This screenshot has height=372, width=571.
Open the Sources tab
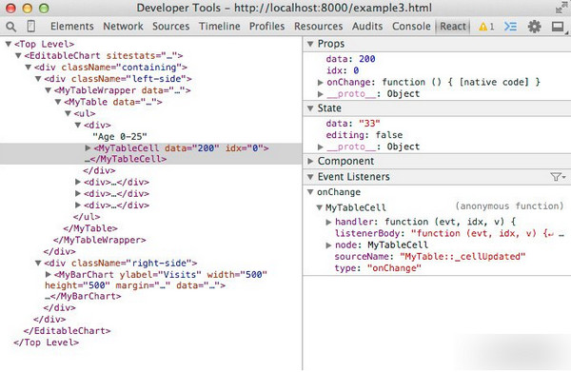click(170, 27)
